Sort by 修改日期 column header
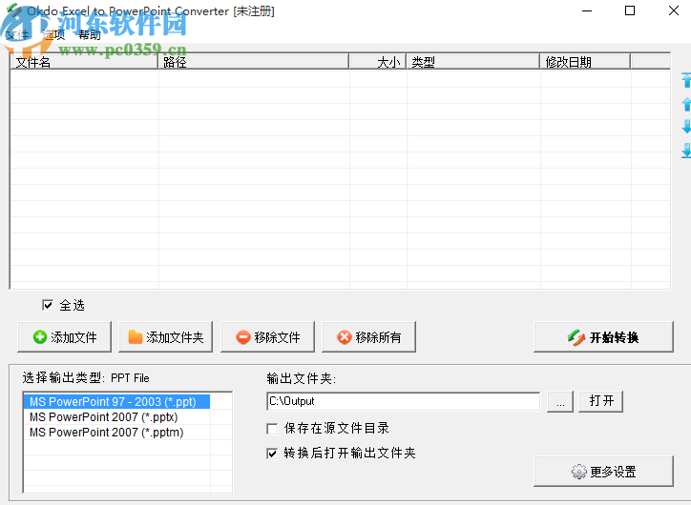 coord(585,62)
